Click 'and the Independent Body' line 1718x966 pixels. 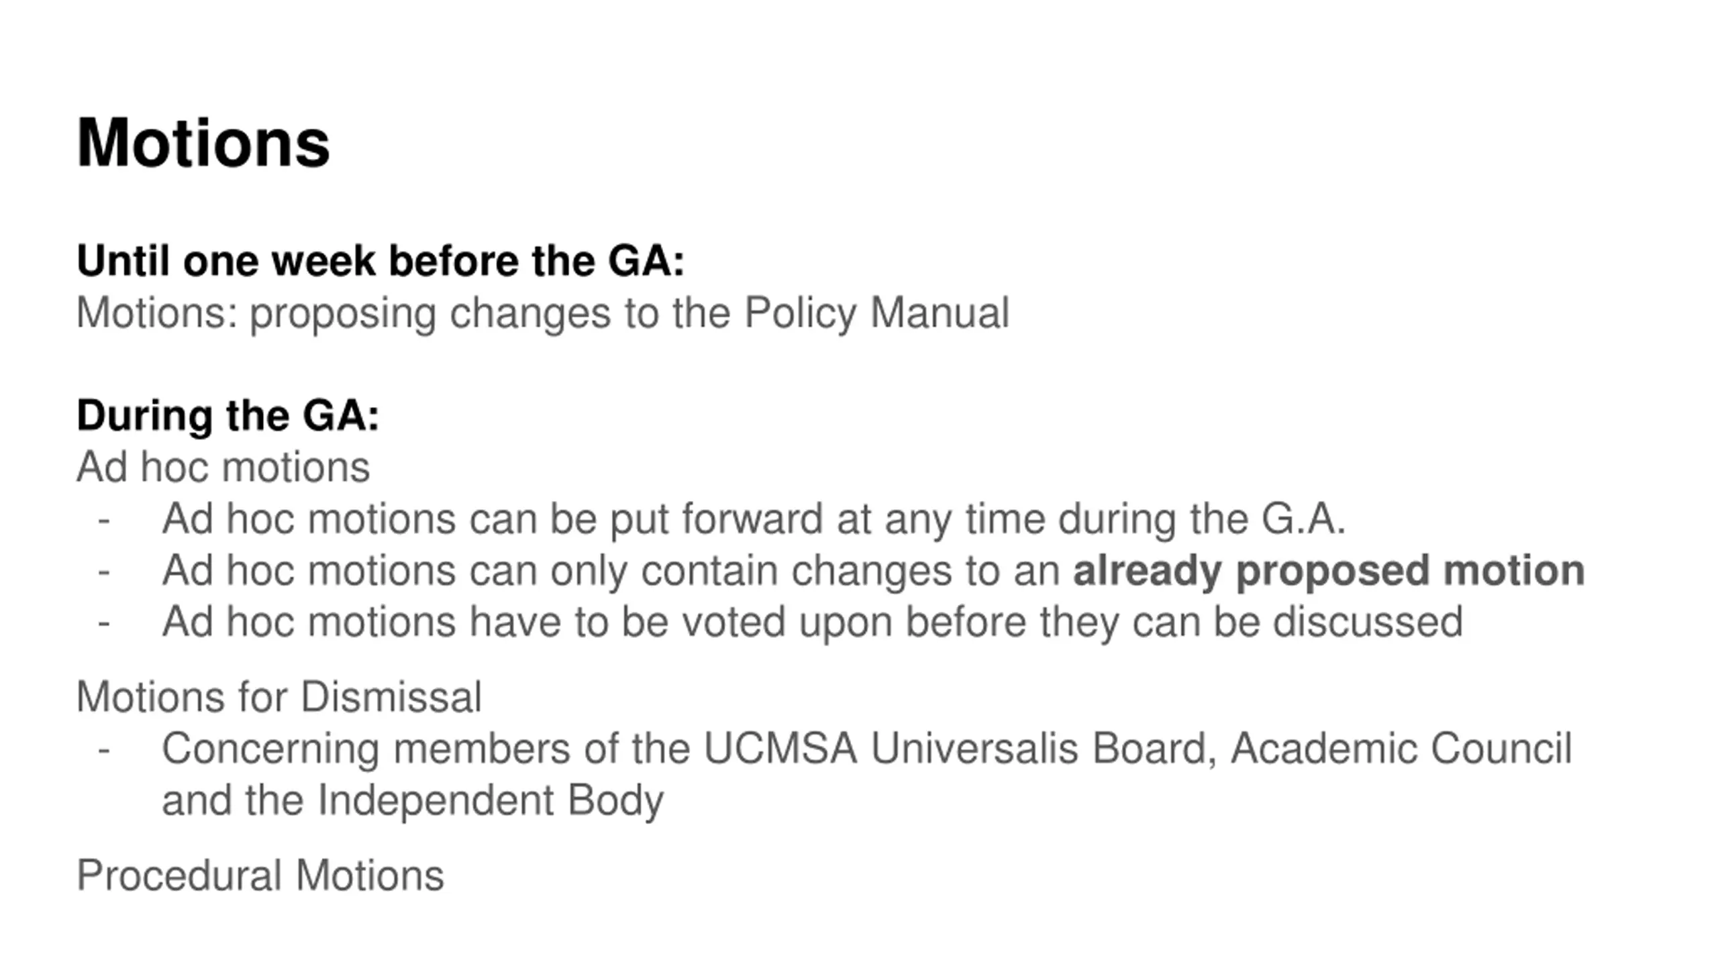click(413, 801)
